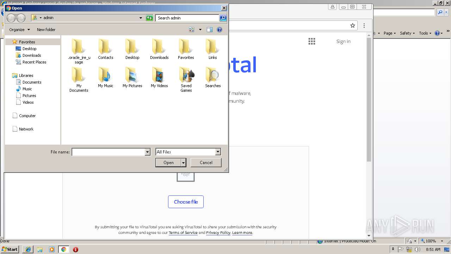
Task: Select the My Documents folder
Action: click(79, 80)
